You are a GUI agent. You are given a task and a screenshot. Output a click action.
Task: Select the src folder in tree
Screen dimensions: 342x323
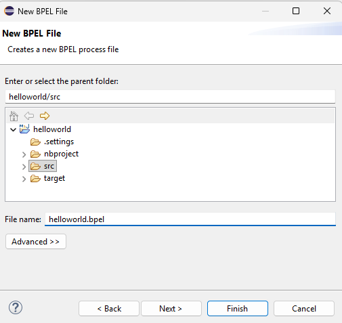click(x=43, y=166)
